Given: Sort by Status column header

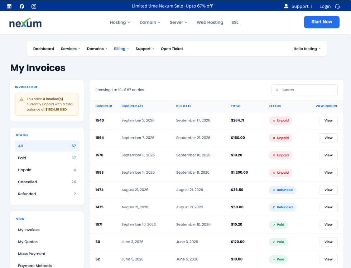Looking at the screenshot, I should coord(274,106).
